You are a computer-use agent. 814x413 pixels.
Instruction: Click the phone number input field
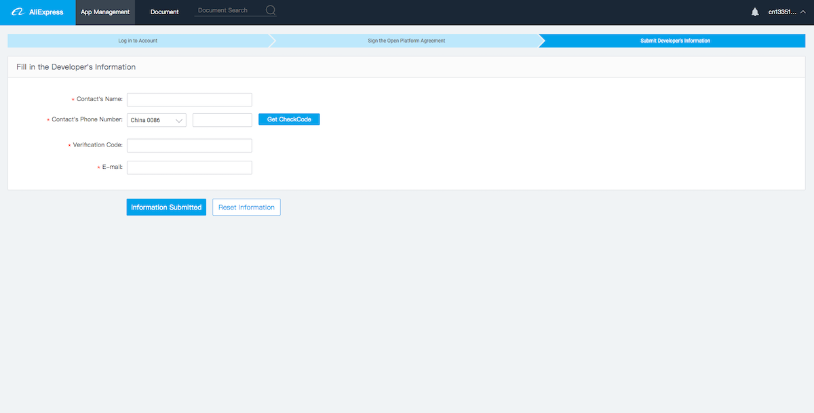click(222, 120)
